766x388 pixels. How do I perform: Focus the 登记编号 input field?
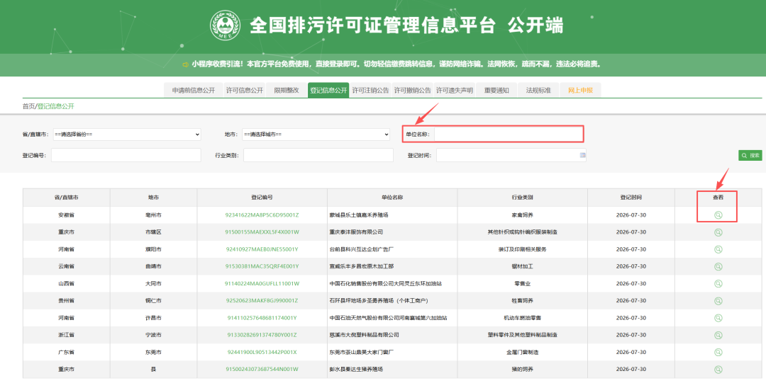click(x=126, y=155)
